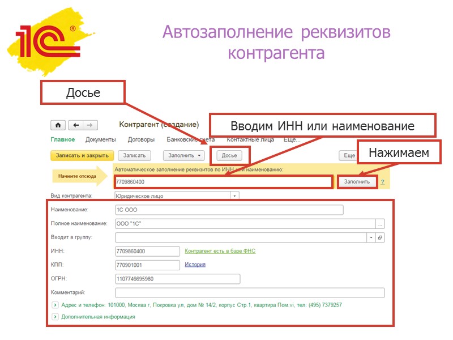453x340 pixels.
Task: Open Входит в группу dropdown arrow
Action: [x=371, y=237]
